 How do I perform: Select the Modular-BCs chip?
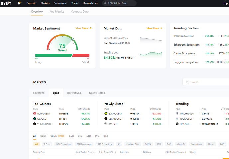tap(133, 144)
